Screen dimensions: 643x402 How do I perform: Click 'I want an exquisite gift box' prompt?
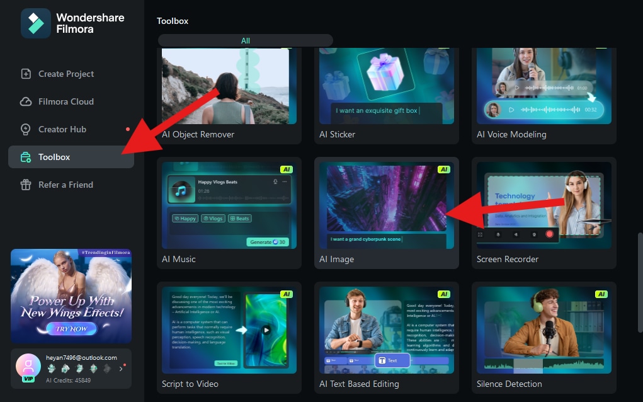coord(377,111)
